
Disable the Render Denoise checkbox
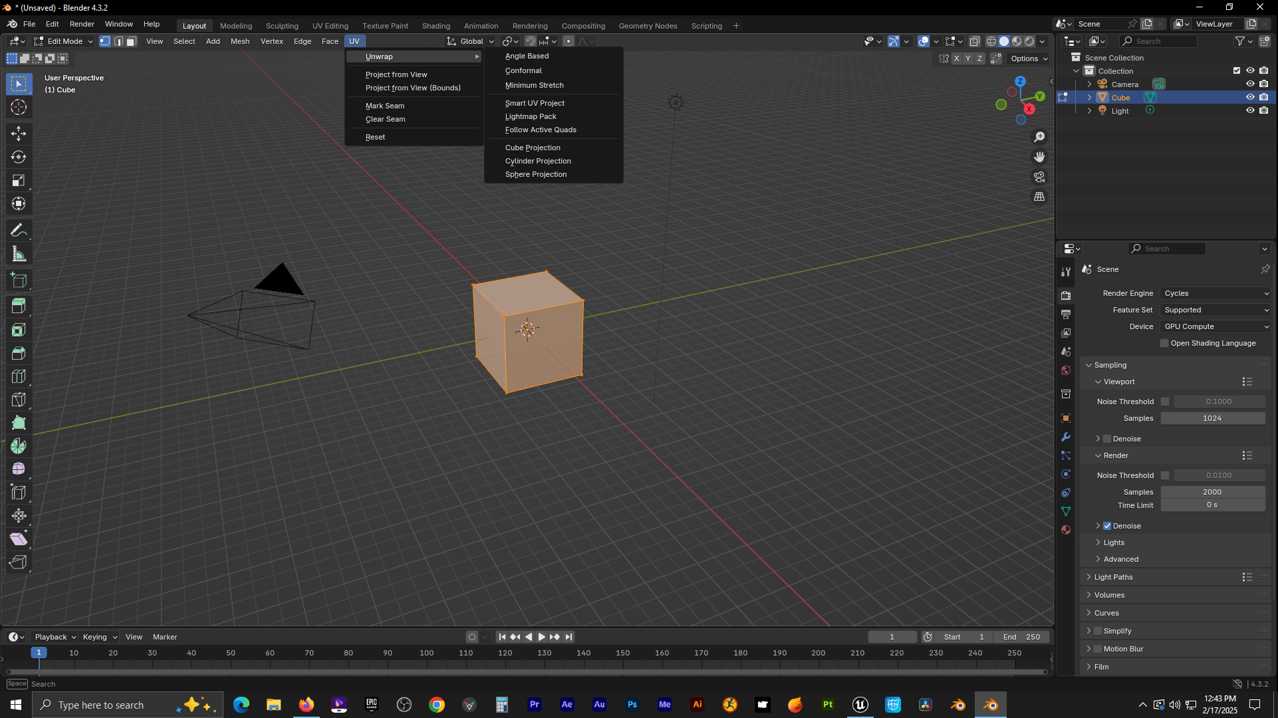(1107, 526)
